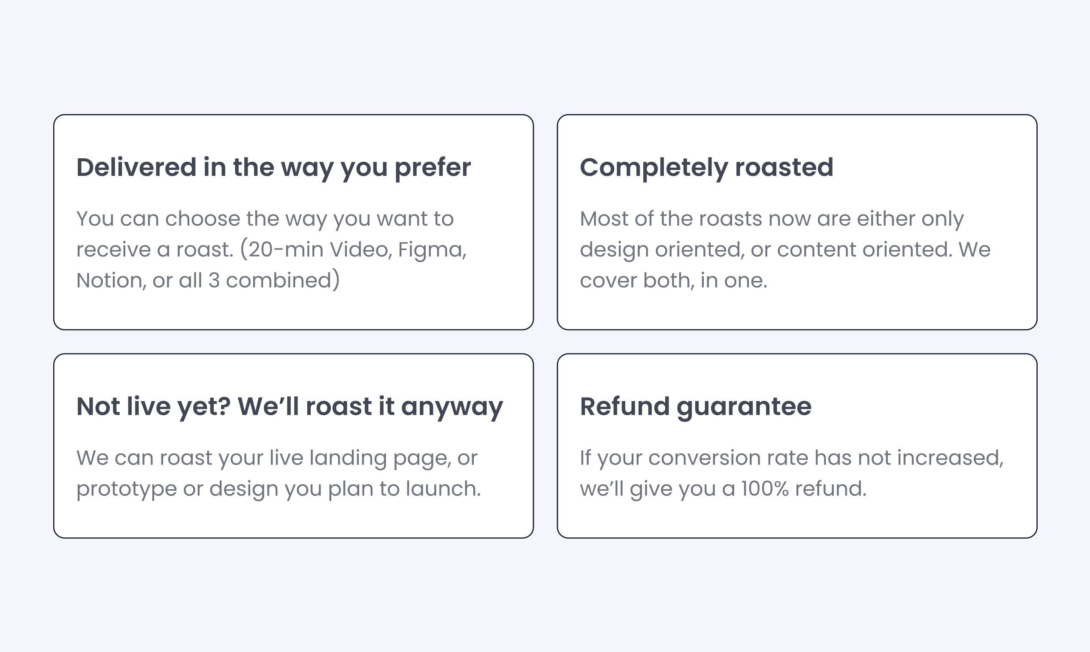The width and height of the screenshot is (1090, 652).
Task: Click the '100% refund' text line
Action: [723, 489]
